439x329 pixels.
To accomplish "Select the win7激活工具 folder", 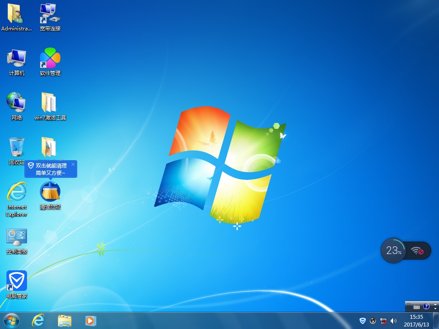I will click(x=50, y=103).
